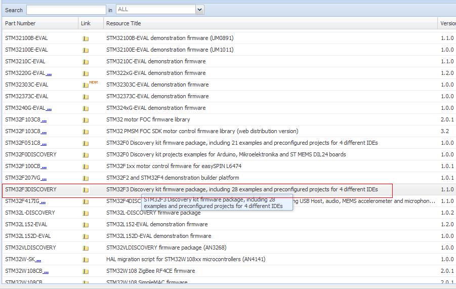
Task: Open folder link icon for STM32F417IG
Action: click(x=86, y=201)
